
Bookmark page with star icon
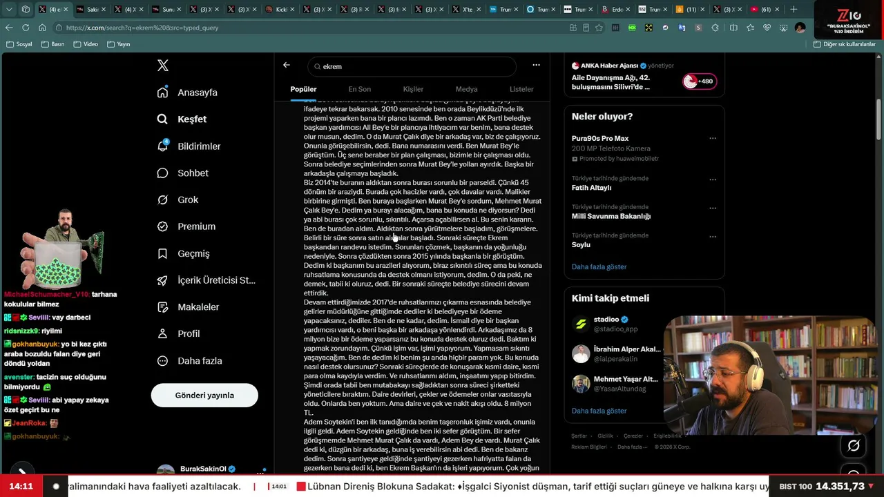click(599, 28)
